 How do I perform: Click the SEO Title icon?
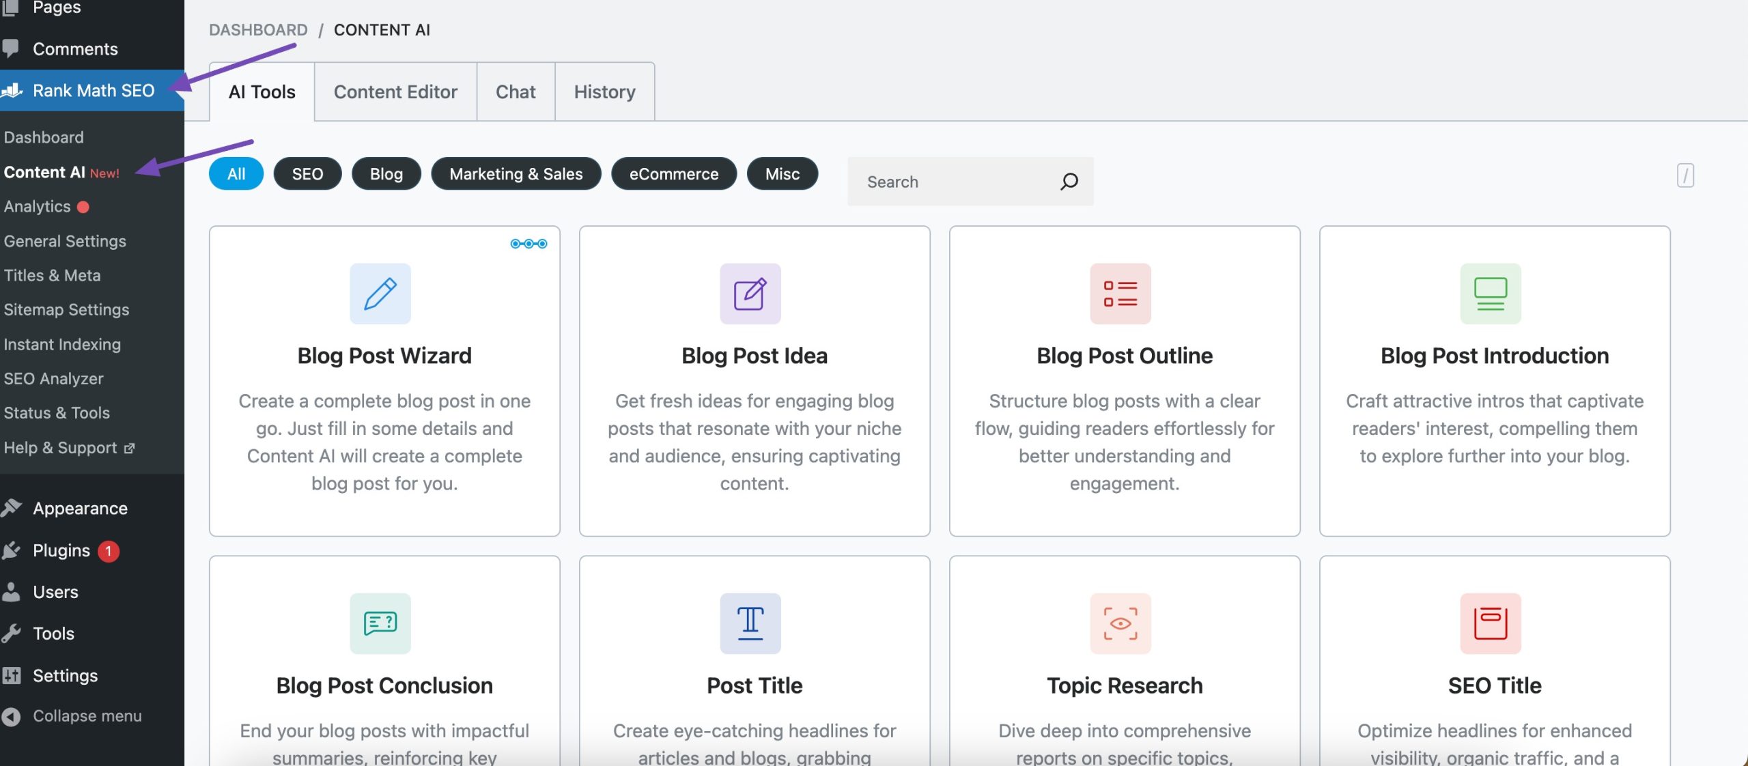tap(1491, 622)
